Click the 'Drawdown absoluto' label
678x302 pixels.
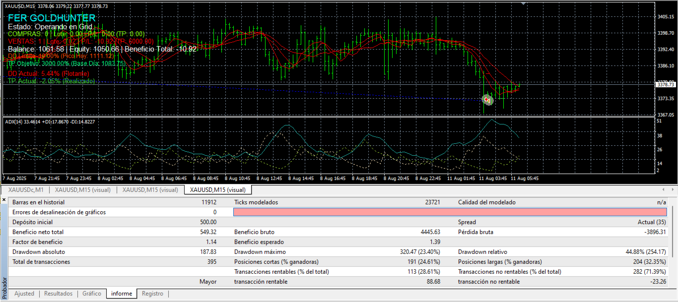39,252
